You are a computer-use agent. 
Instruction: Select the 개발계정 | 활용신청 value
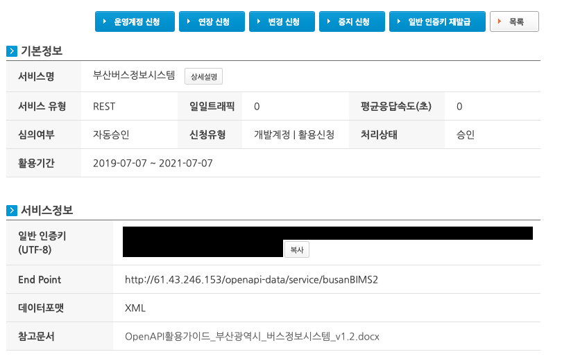pos(294,135)
